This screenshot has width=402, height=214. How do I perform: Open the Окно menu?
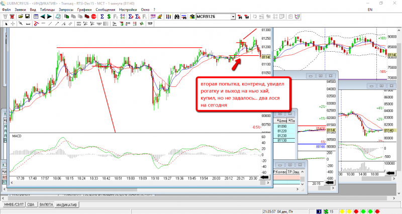pyautogui.click(x=145, y=10)
